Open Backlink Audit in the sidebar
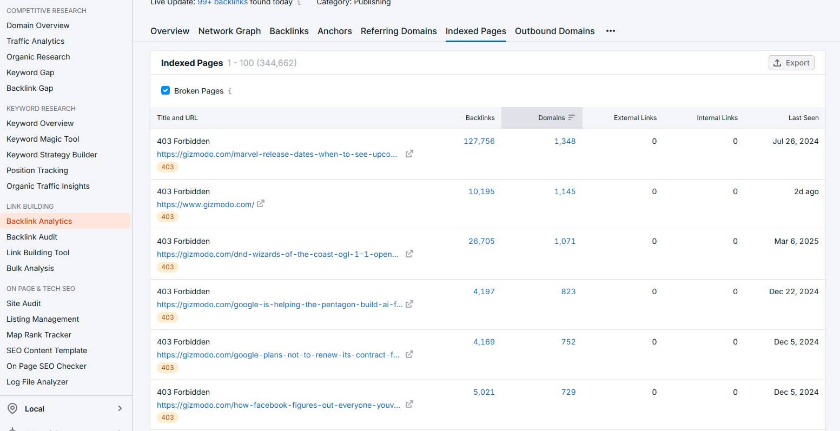The width and height of the screenshot is (840, 431). (x=32, y=236)
